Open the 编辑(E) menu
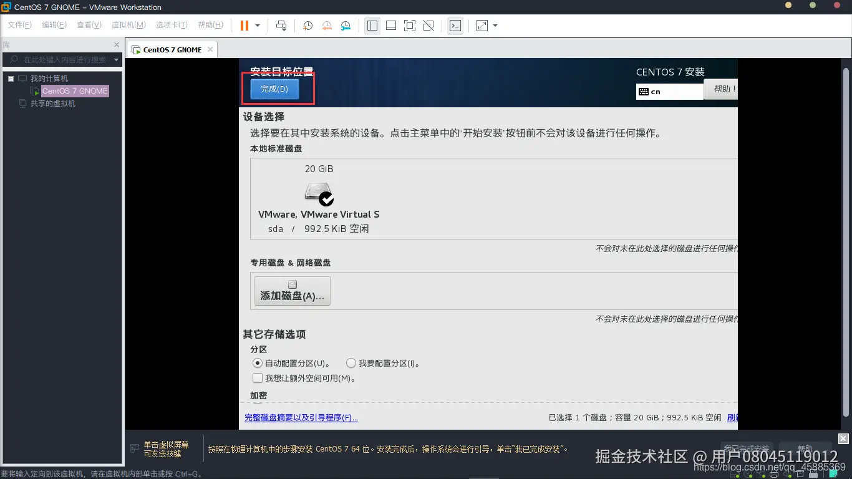This screenshot has width=852, height=479. tap(54, 25)
